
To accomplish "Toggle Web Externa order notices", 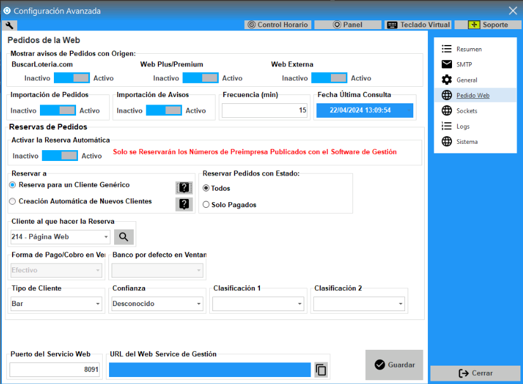I will pos(329,78).
